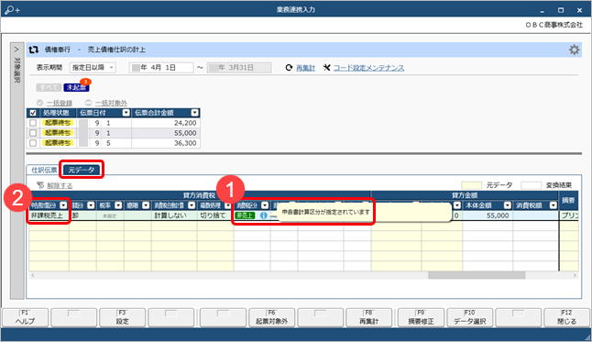Open the 本体金額 column filter dropdown
The height and width of the screenshot is (342, 592).
click(x=508, y=205)
